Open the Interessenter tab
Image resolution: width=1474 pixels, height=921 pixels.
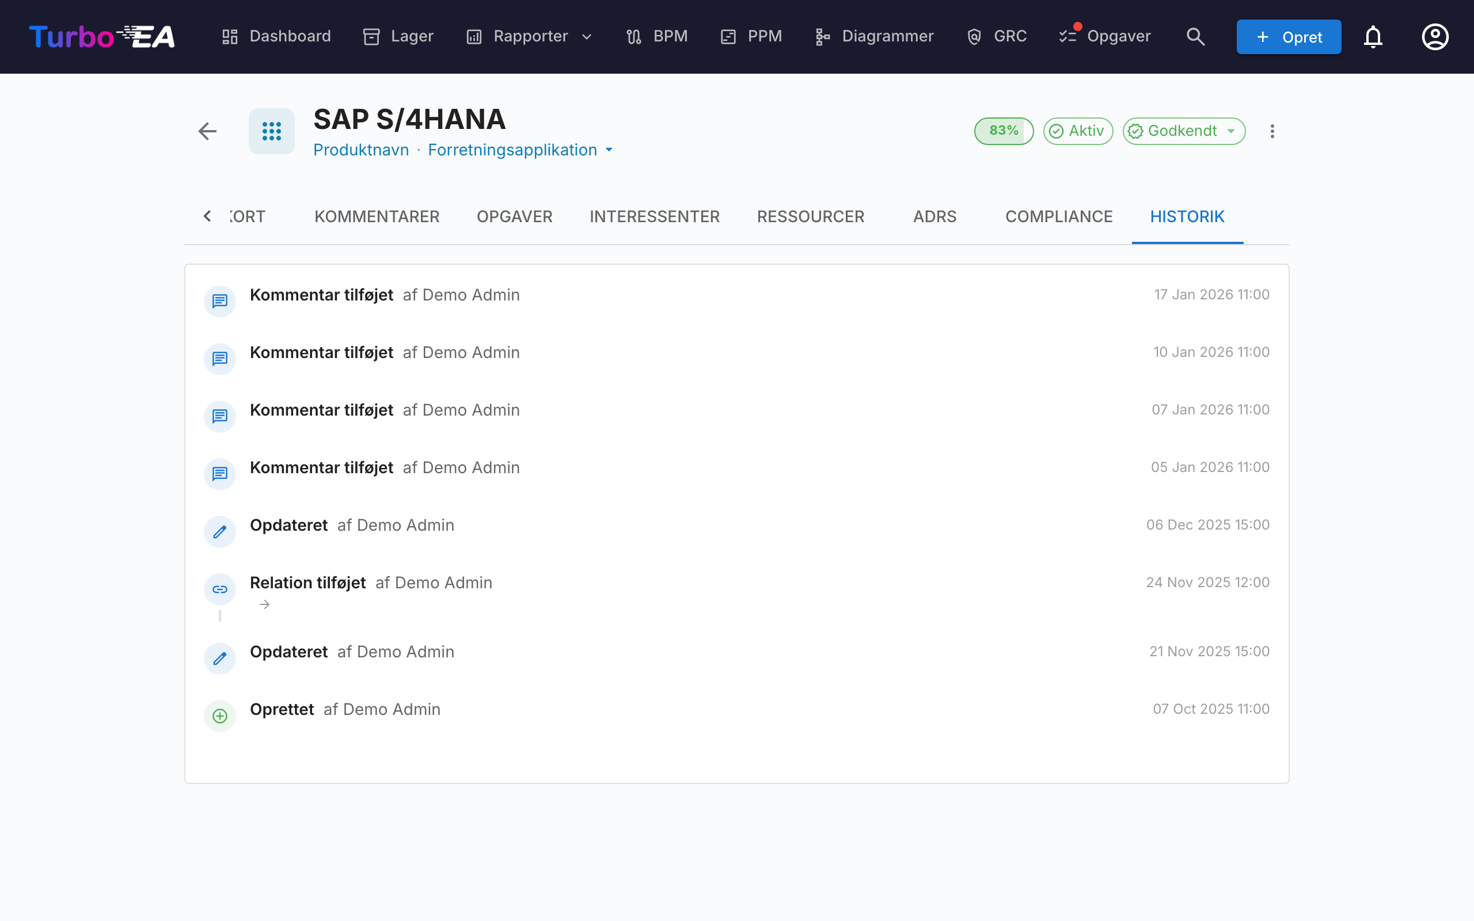(x=655, y=216)
